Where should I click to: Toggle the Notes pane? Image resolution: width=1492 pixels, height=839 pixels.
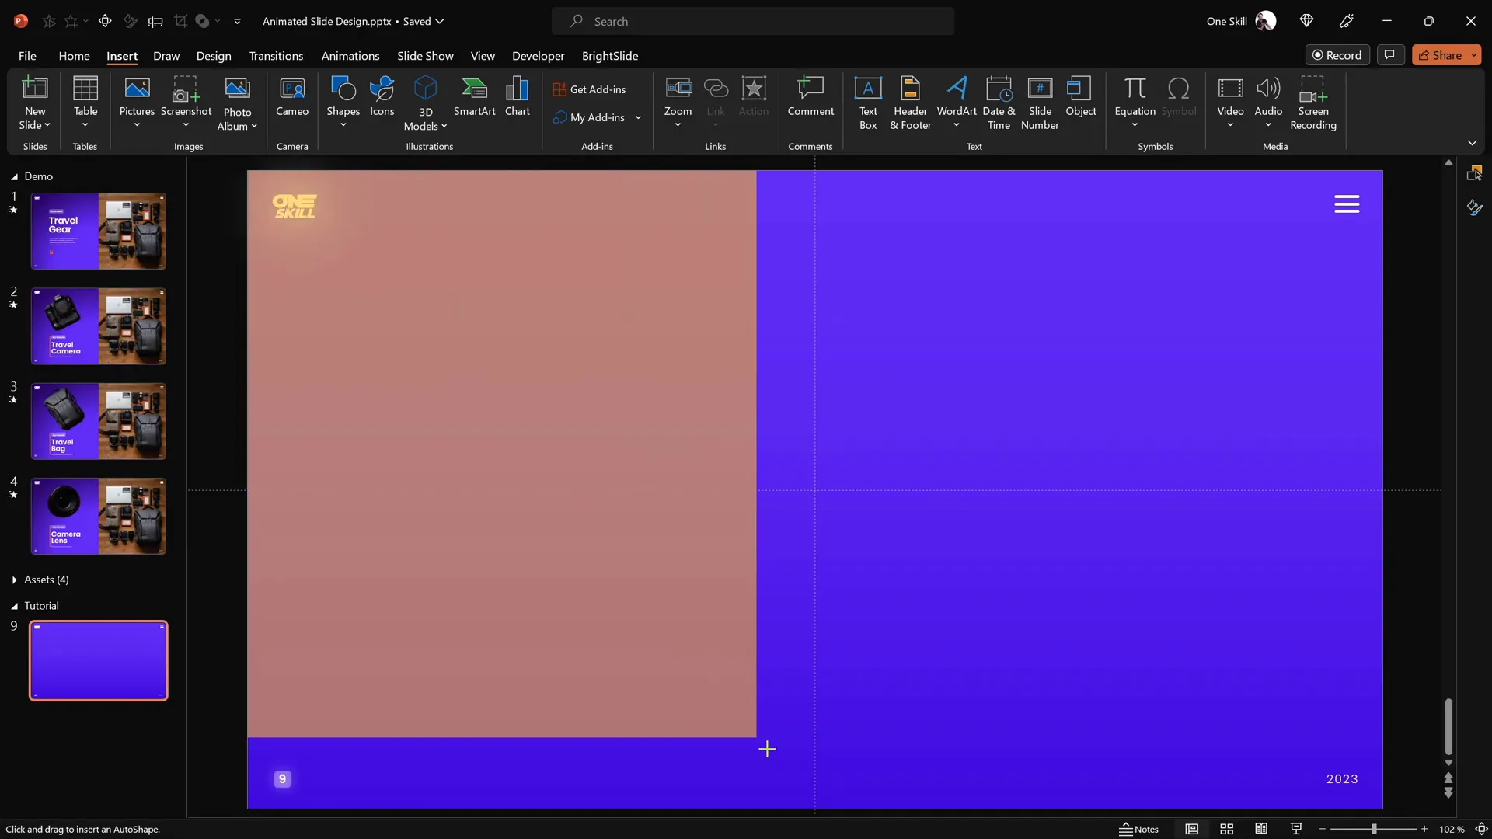[1138, 829]
